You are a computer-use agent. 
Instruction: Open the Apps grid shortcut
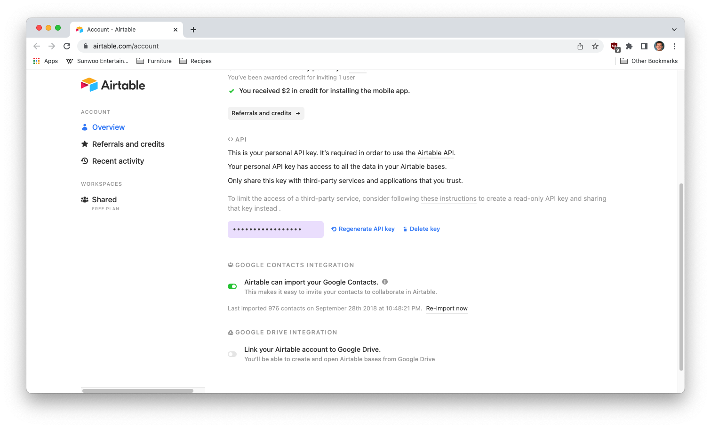pyautogui.click(x=46, y=61)
